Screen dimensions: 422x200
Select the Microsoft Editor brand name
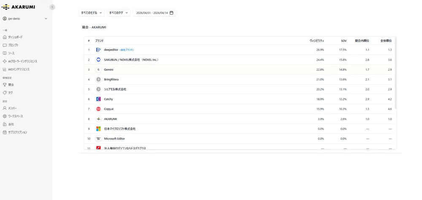114,139
